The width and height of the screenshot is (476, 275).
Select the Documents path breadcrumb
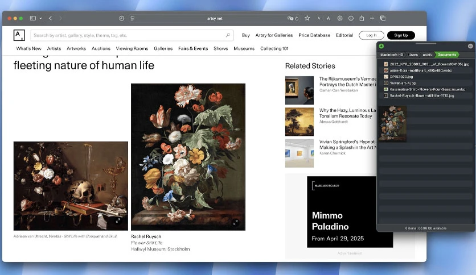tap(446, 55)
